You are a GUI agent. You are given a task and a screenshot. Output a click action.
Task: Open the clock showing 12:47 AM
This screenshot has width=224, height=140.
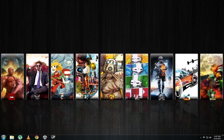tap(217, 138)
